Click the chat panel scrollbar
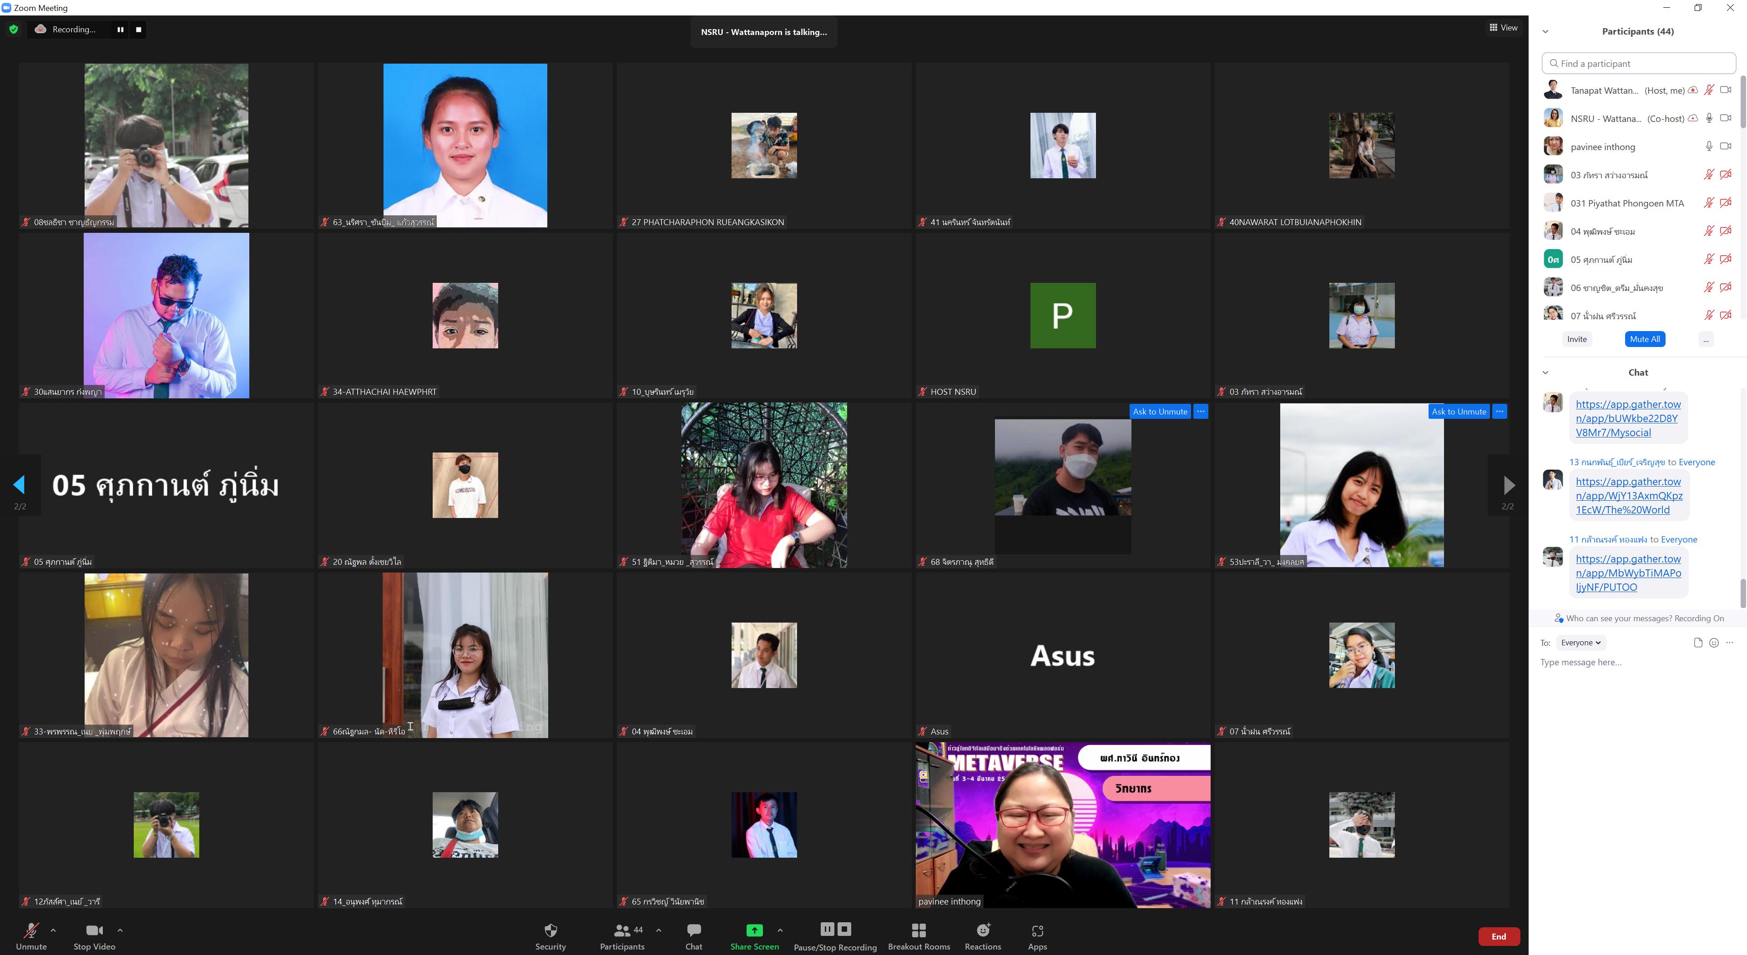 click(x=1743, y=594)
